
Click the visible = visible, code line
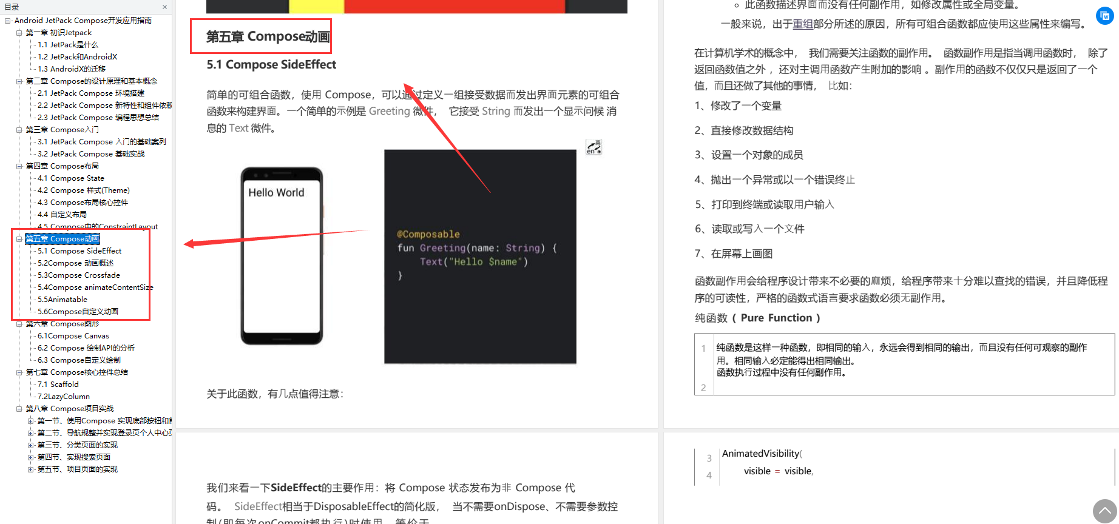pos(779,471)
